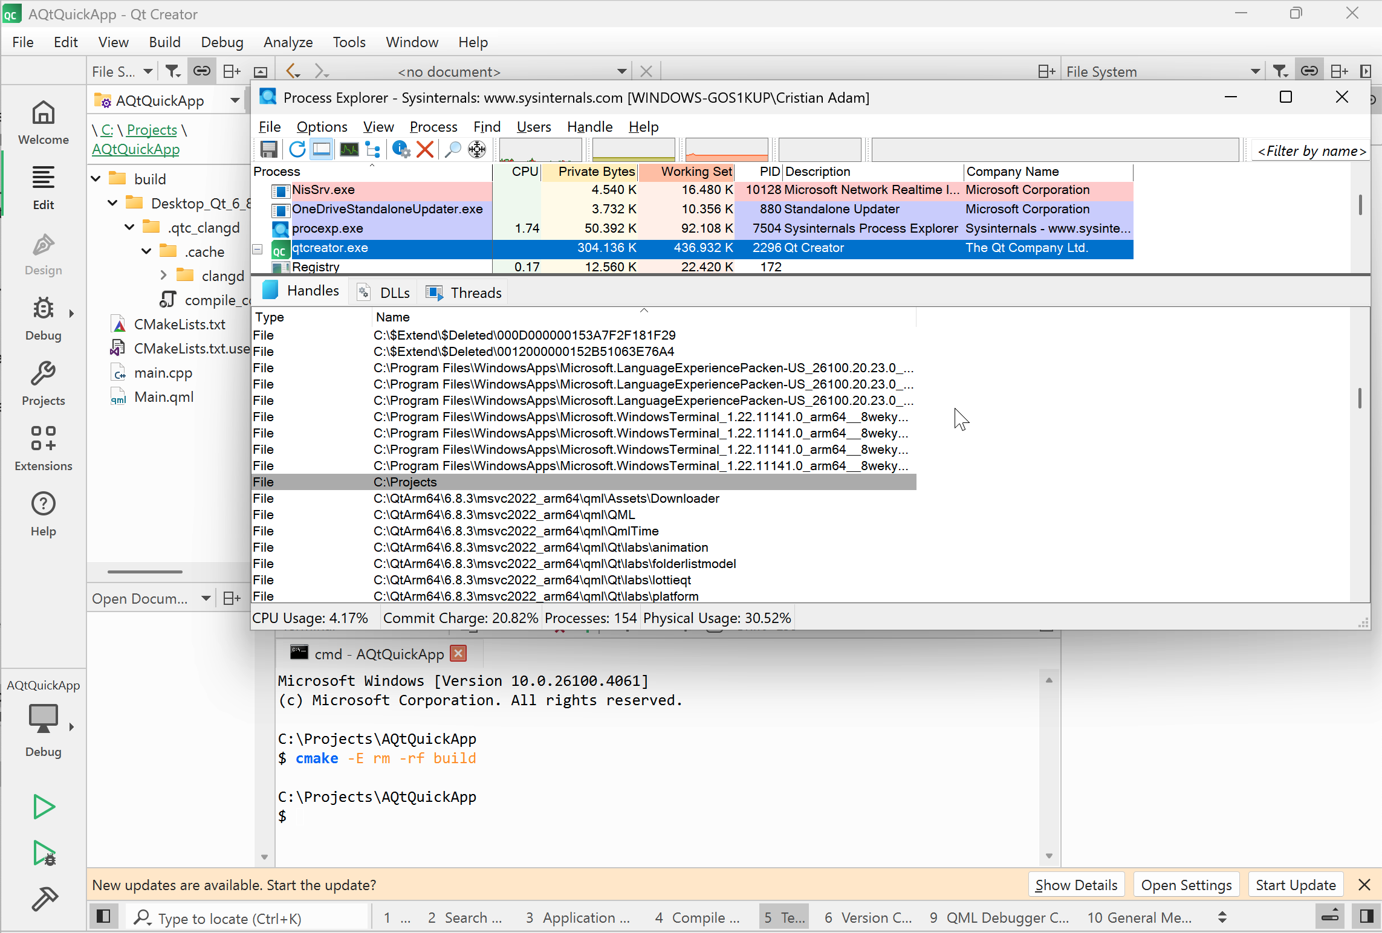Close the cmd - AQtQuickApp terminal tab
1382x933 pixels.
tap(459, 654)
